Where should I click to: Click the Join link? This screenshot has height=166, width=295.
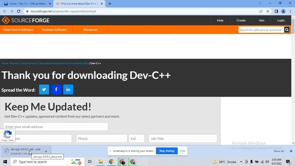pos(261,20)
